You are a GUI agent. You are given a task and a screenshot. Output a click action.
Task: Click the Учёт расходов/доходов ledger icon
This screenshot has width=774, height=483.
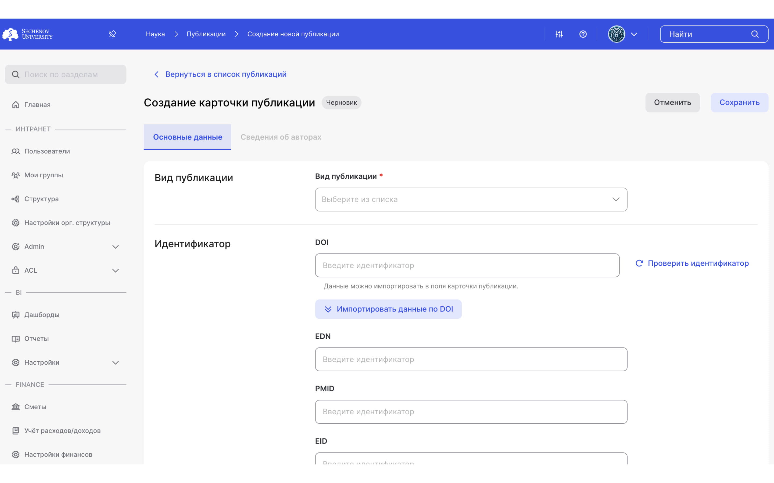click(x=15, y=431)
